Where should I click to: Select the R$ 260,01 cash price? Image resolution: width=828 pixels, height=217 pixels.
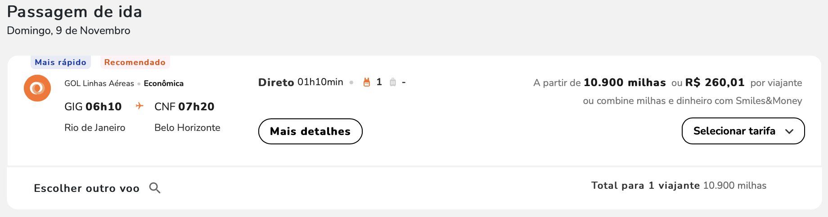click(x=715, y=82)
